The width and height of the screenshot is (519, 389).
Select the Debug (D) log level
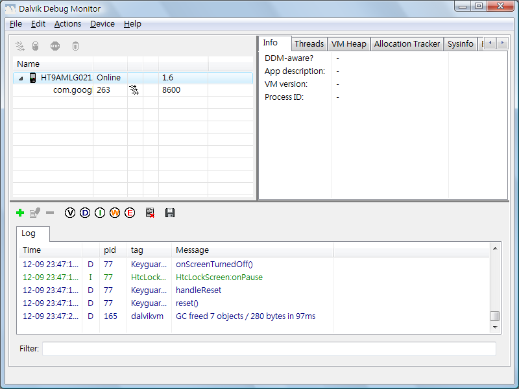click(x=85, y=213)
